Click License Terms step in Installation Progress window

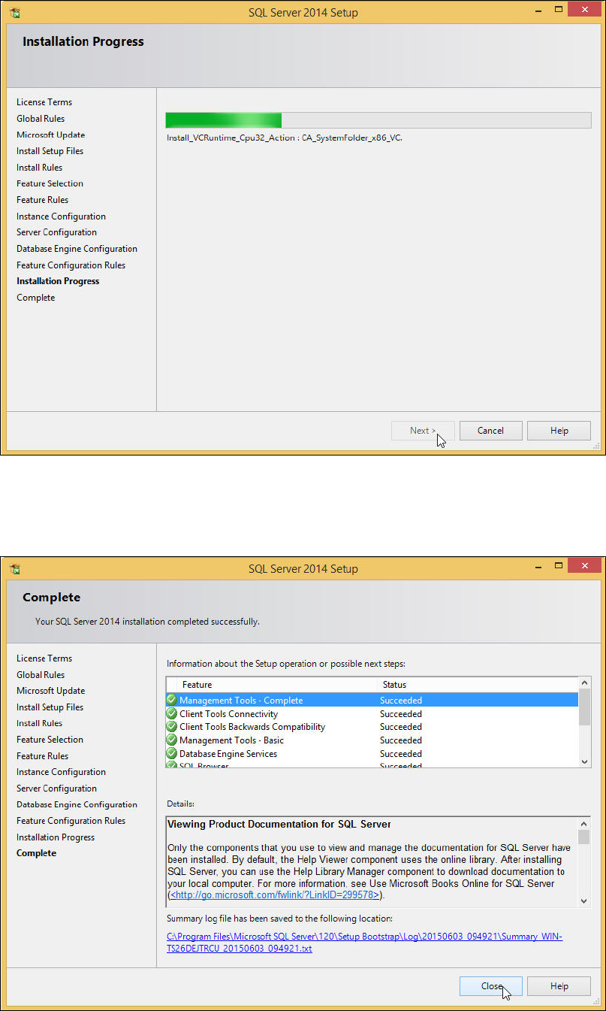44,102
